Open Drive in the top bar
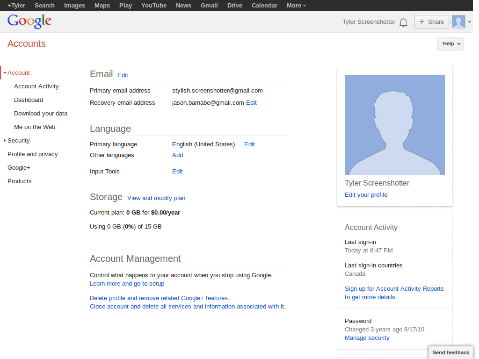 (x=235, y=6)
